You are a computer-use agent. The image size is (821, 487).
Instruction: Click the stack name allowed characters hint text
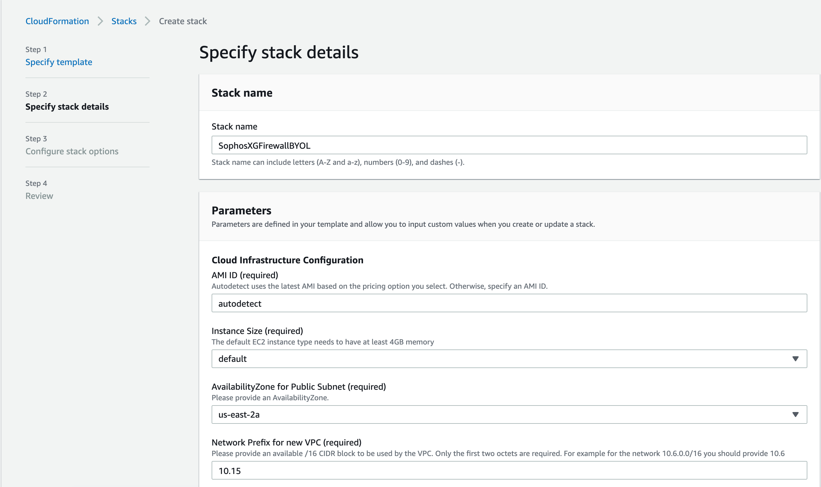coord(338,162)
